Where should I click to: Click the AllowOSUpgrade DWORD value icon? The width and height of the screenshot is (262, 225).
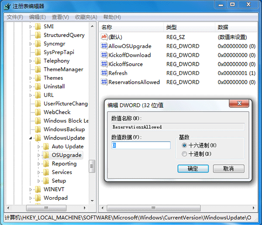click(x=104, y=46)
